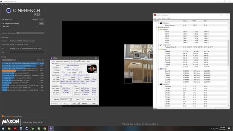Switch to the CPU-Z Bench tab
233x131 pixels.
83,61
